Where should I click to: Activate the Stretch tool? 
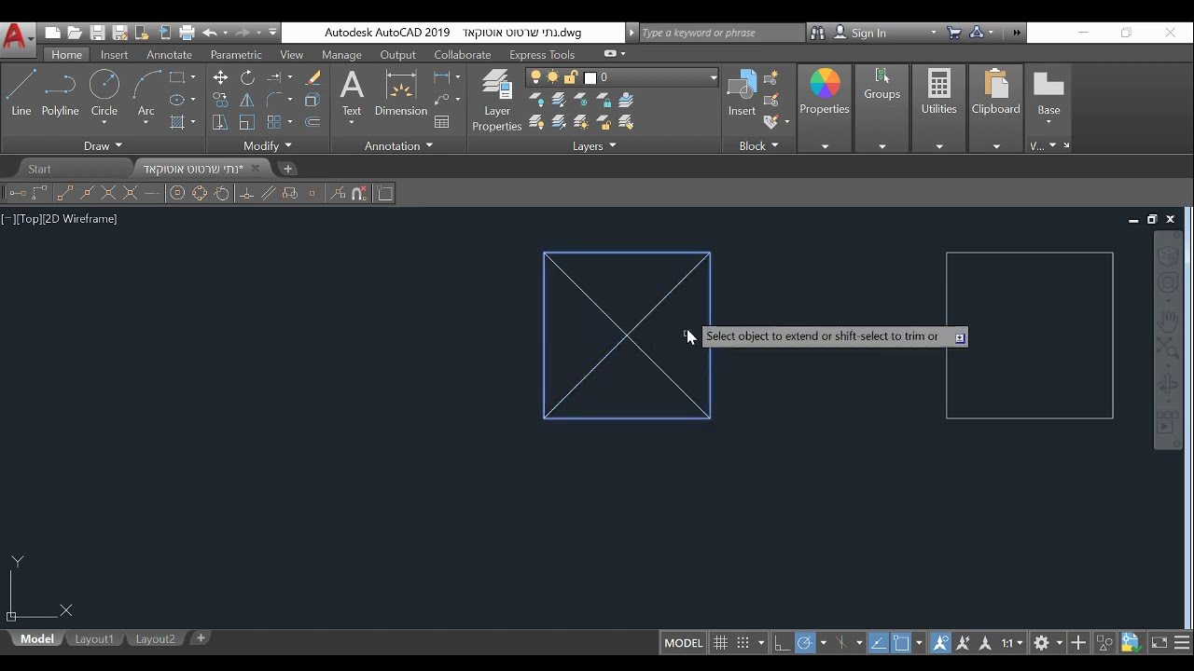(220, 122)
